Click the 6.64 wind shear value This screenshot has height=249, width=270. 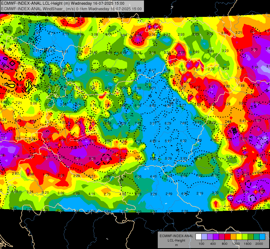(169, 176)
